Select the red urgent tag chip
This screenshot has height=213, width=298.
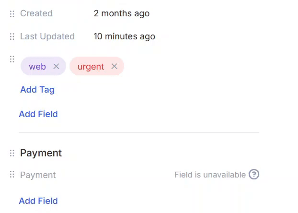91,67
